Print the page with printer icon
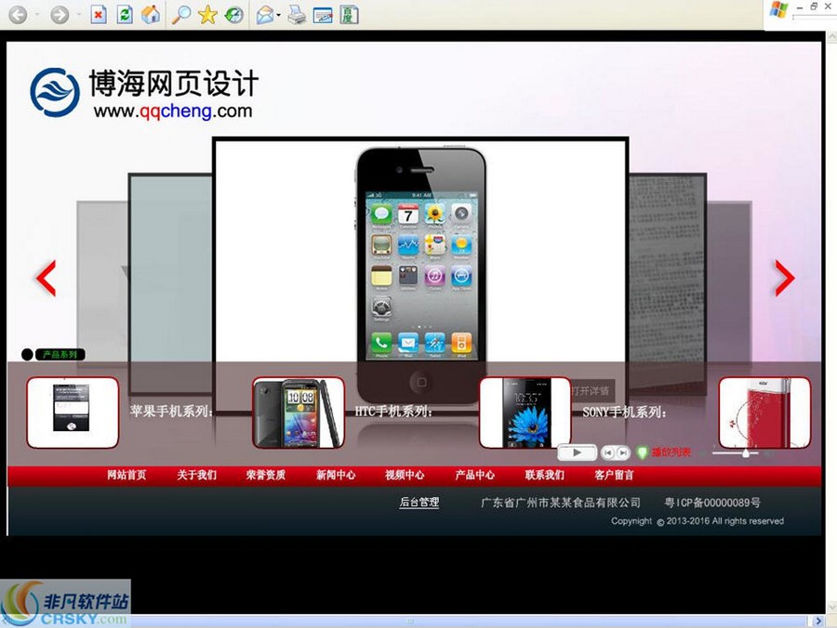This screenshot has width=837, height=628. coord(297,15)
